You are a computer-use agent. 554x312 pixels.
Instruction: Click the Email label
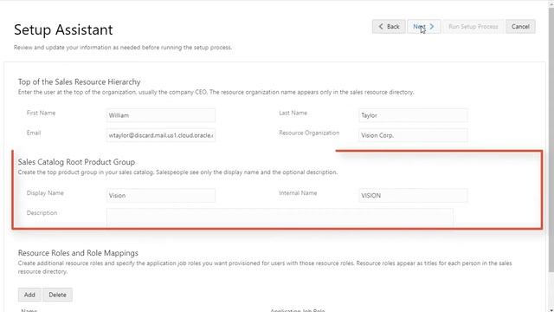pos(34,133)
